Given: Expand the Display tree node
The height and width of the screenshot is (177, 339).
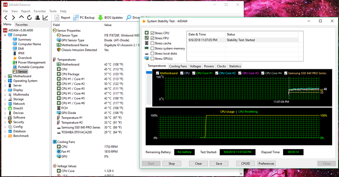Looking at the screenshot, I should coord(5,90).
